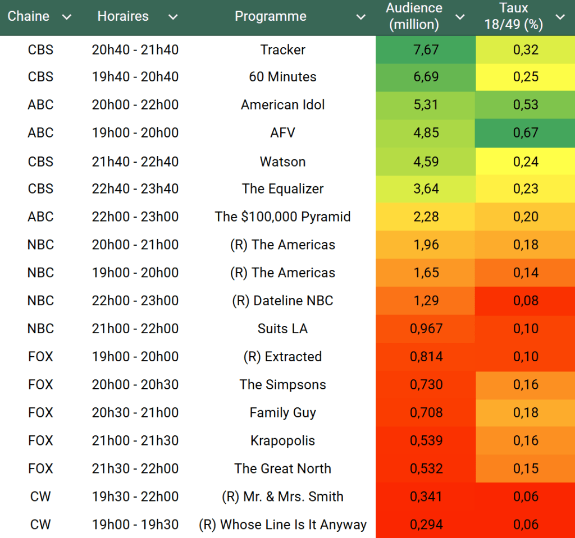Viewport: 575px width, 538px height.
Task: Click the Audience (million) filter chevron
Action: [x=460, y=17]
